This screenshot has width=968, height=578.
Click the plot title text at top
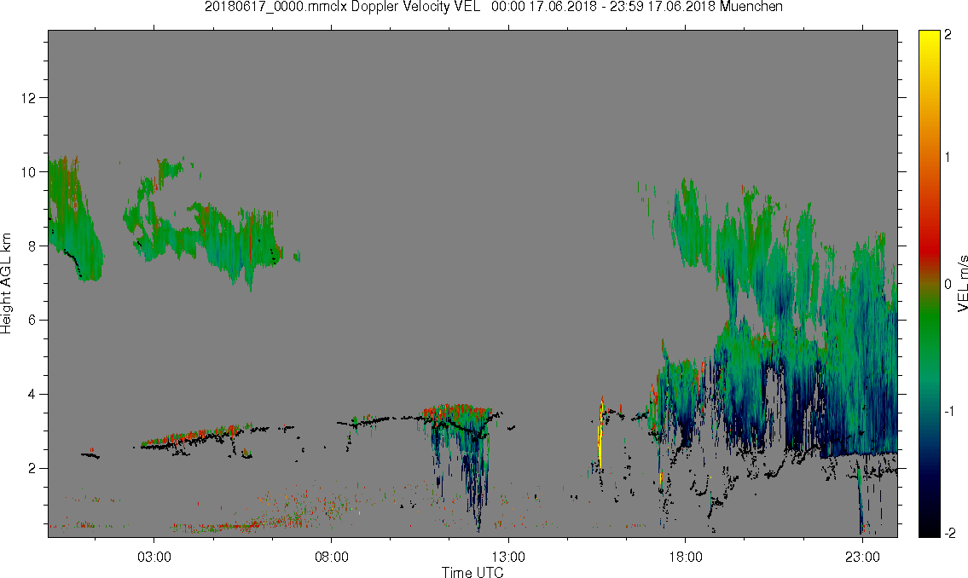pos(493,7)
